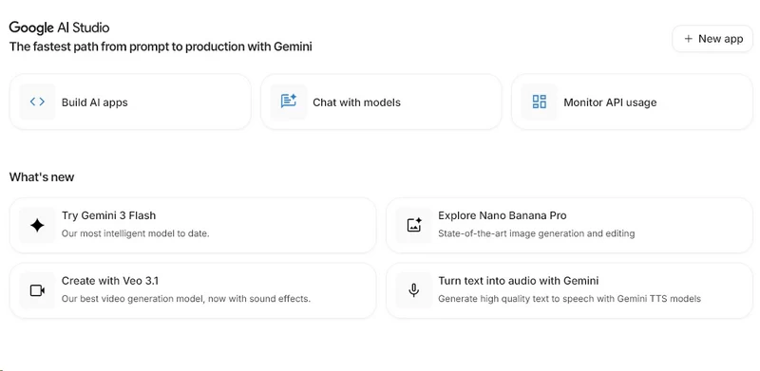Click the video camera icon for Veo
The width and height of the screenshot is (760, 371).
[x=37, y=290]
